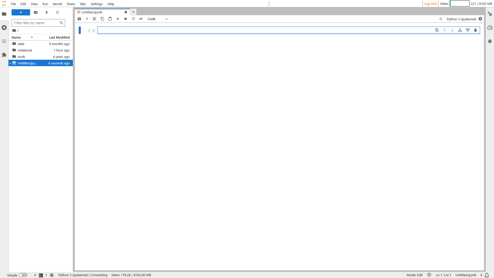Viewport: 494px width, 278px height.
Task: Run the selected cell
Action: coord(118,19)
